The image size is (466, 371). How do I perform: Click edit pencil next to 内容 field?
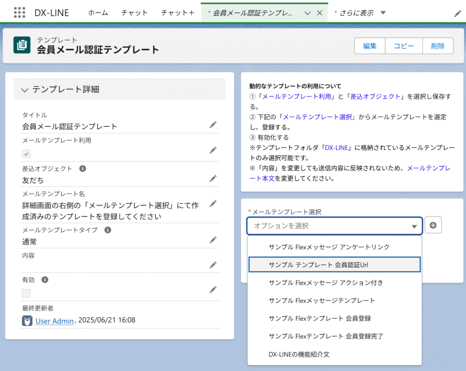coord(213,265)
